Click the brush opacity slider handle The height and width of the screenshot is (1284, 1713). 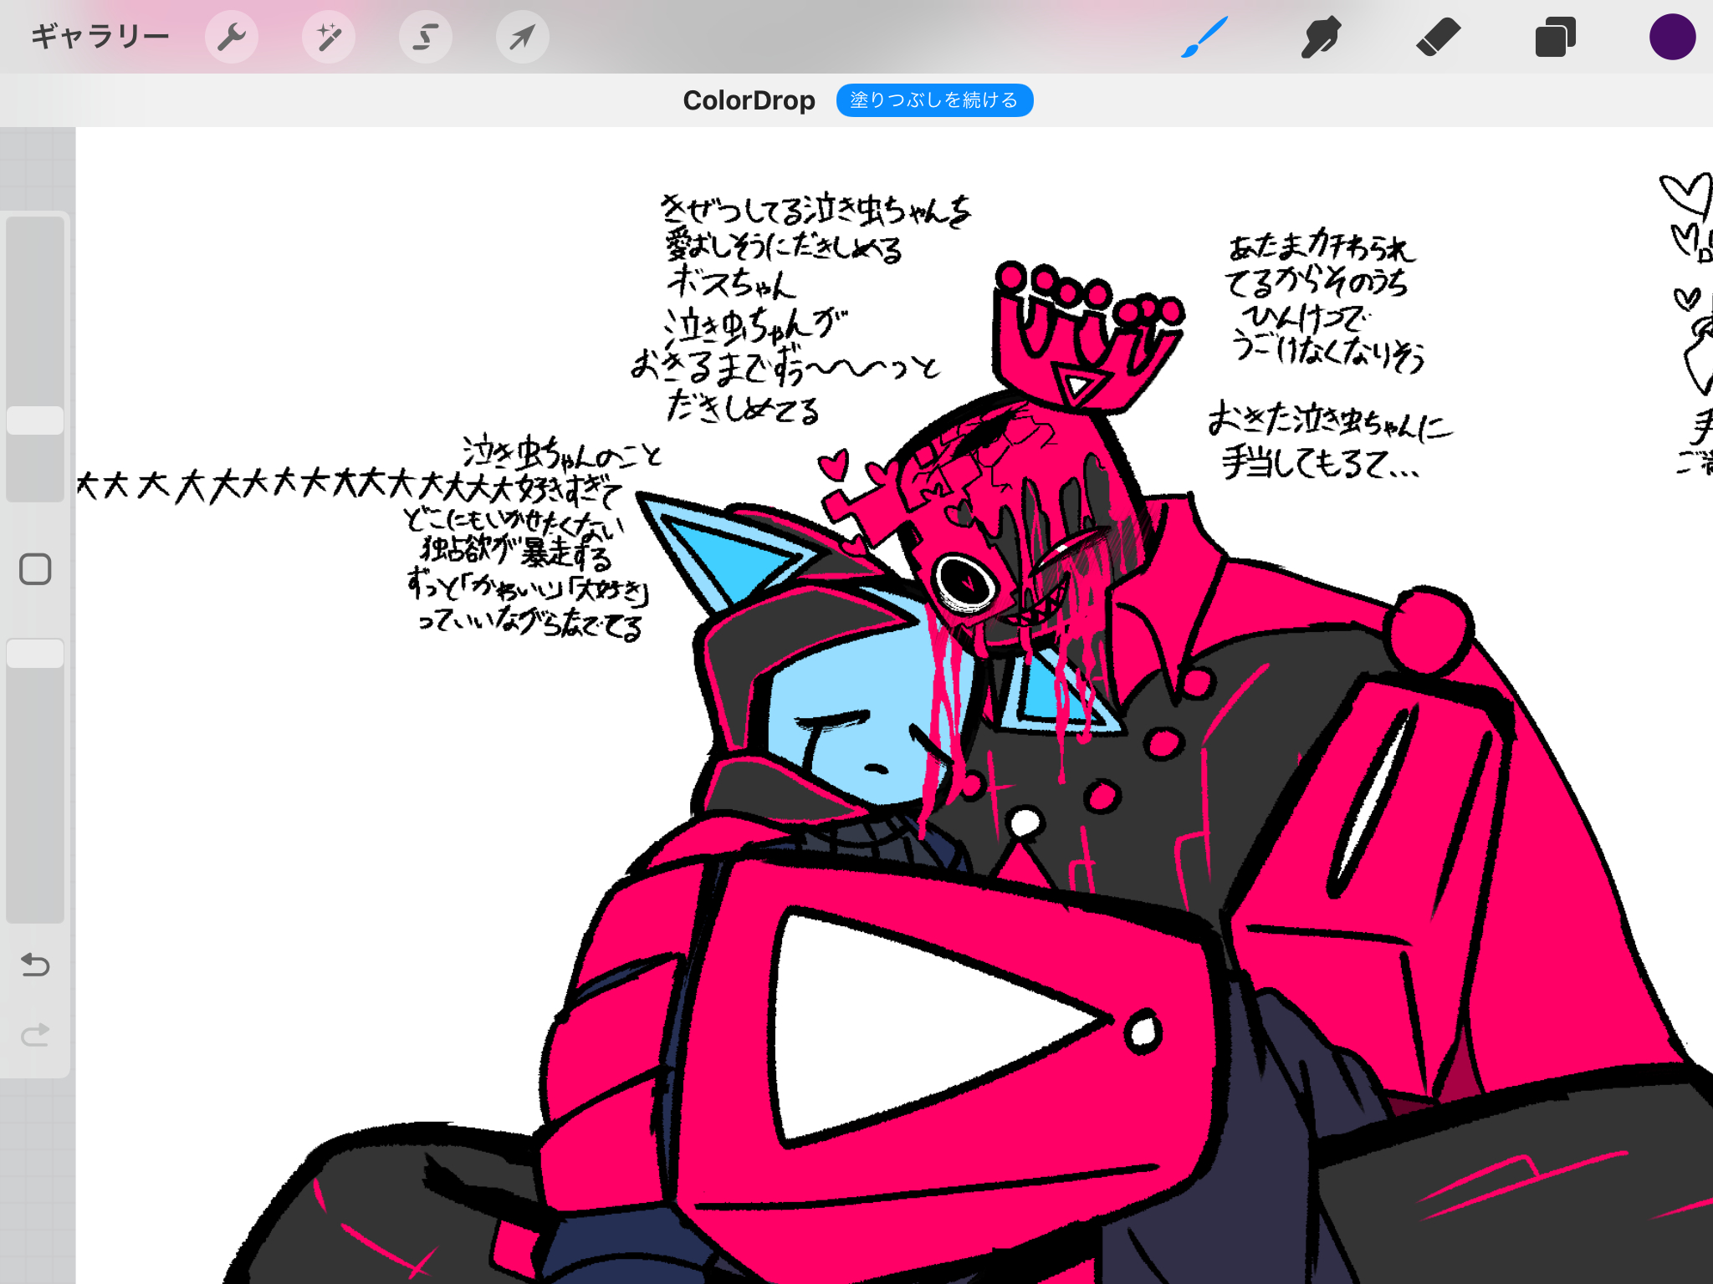(x=35, y=653)
